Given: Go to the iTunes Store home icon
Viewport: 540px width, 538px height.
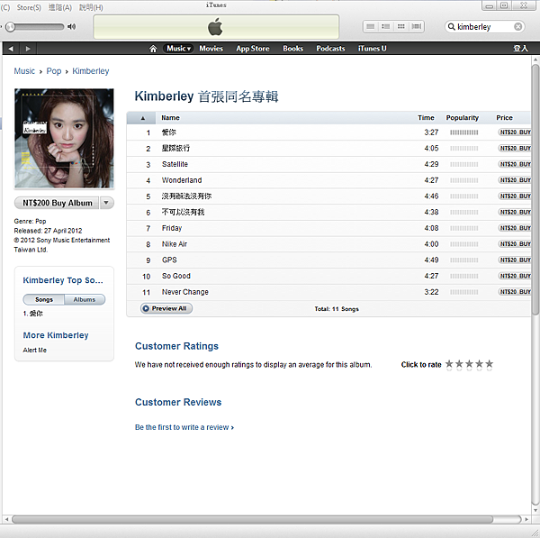Looking at the screenshot, I should pyautogui.click(x=153, y=49).
